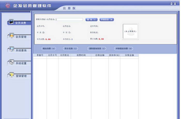The image size is (181, 119).
Task: Click the 增加消费 (A) button
Action: [49, 48]
